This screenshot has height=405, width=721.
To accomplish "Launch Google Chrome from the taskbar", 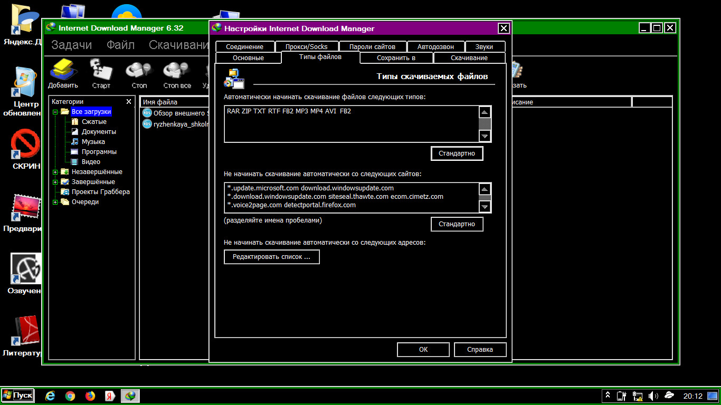I will pos(70,396).
